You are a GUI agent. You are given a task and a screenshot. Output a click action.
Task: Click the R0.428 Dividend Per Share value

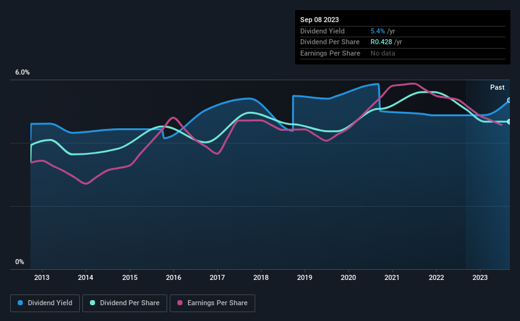click(381, 42)
